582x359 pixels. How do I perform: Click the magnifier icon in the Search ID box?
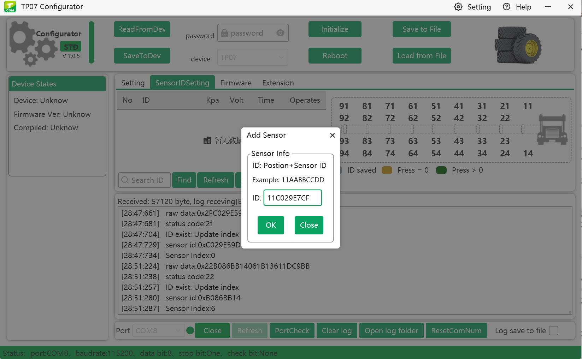[x=125, y=180]
